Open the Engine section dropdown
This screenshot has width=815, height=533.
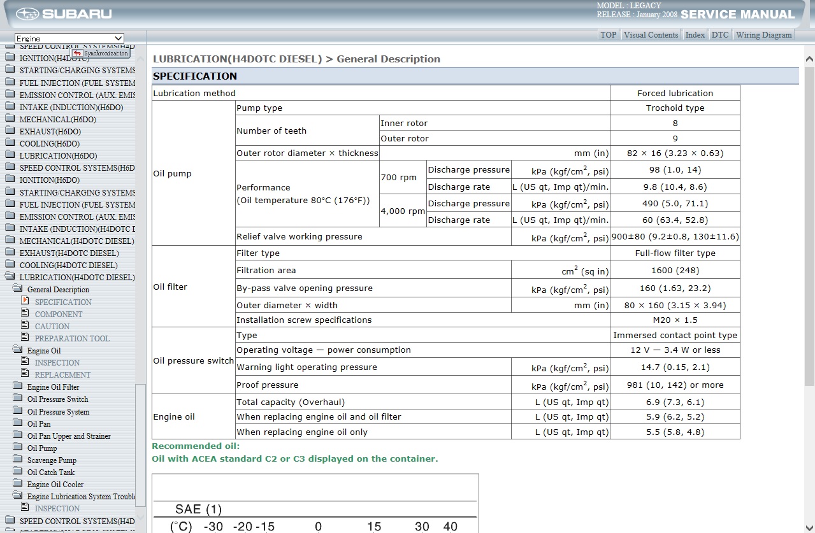(69, 39)
